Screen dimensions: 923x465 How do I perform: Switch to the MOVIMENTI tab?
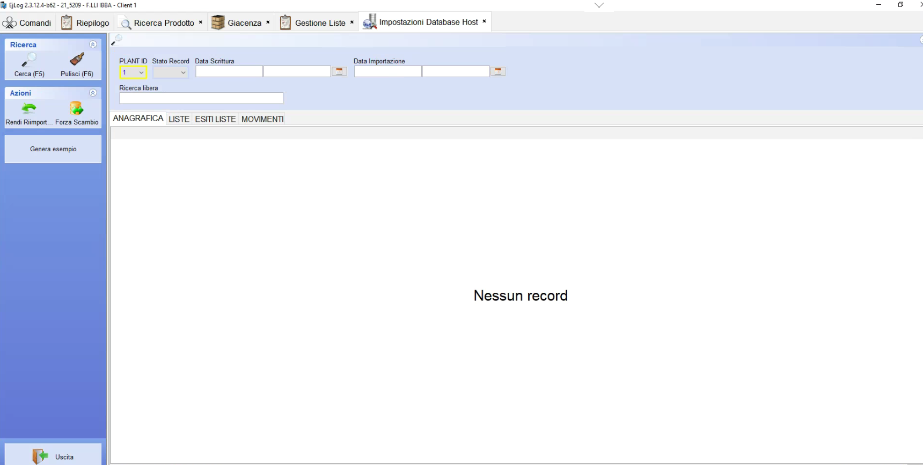[262, 119]
